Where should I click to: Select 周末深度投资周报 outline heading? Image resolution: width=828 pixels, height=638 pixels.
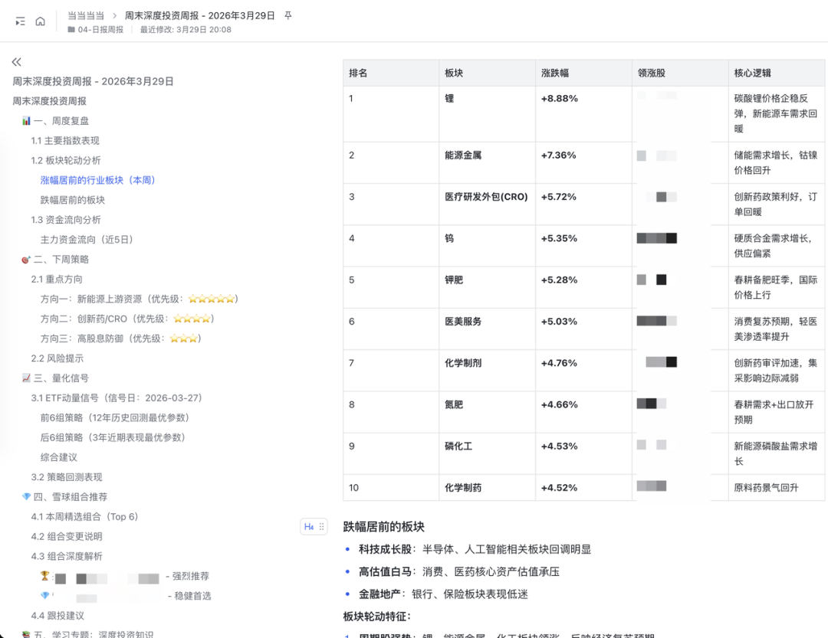50,101
